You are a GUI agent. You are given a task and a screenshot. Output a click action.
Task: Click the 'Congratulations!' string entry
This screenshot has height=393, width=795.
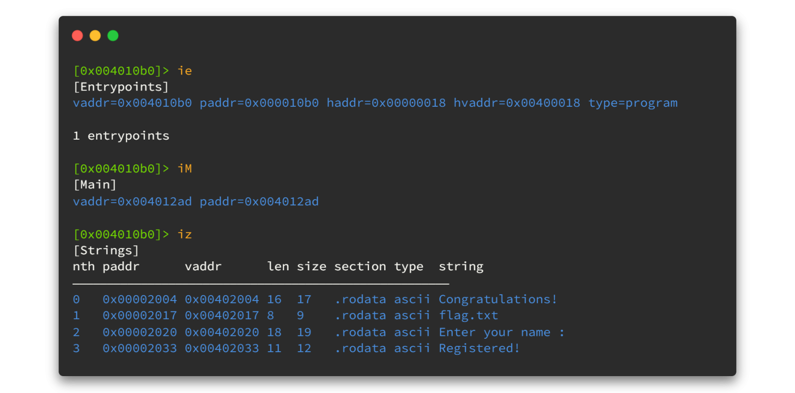tap(498, 300)
